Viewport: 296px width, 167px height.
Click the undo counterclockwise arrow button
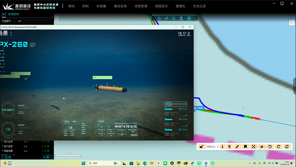270,147
